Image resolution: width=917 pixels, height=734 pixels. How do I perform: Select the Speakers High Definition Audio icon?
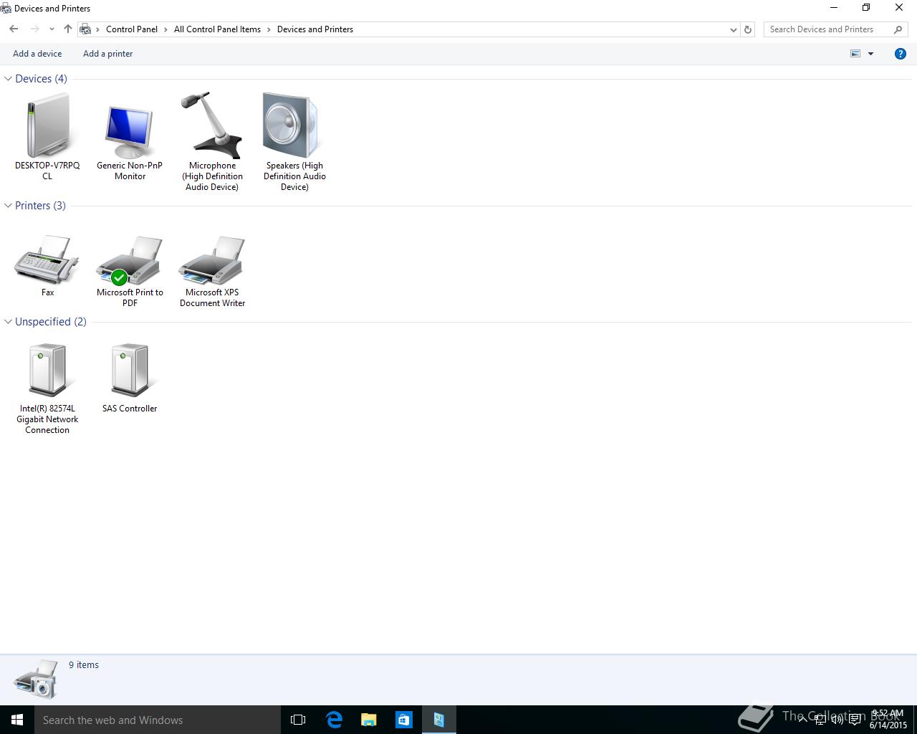tap(291, 125)
